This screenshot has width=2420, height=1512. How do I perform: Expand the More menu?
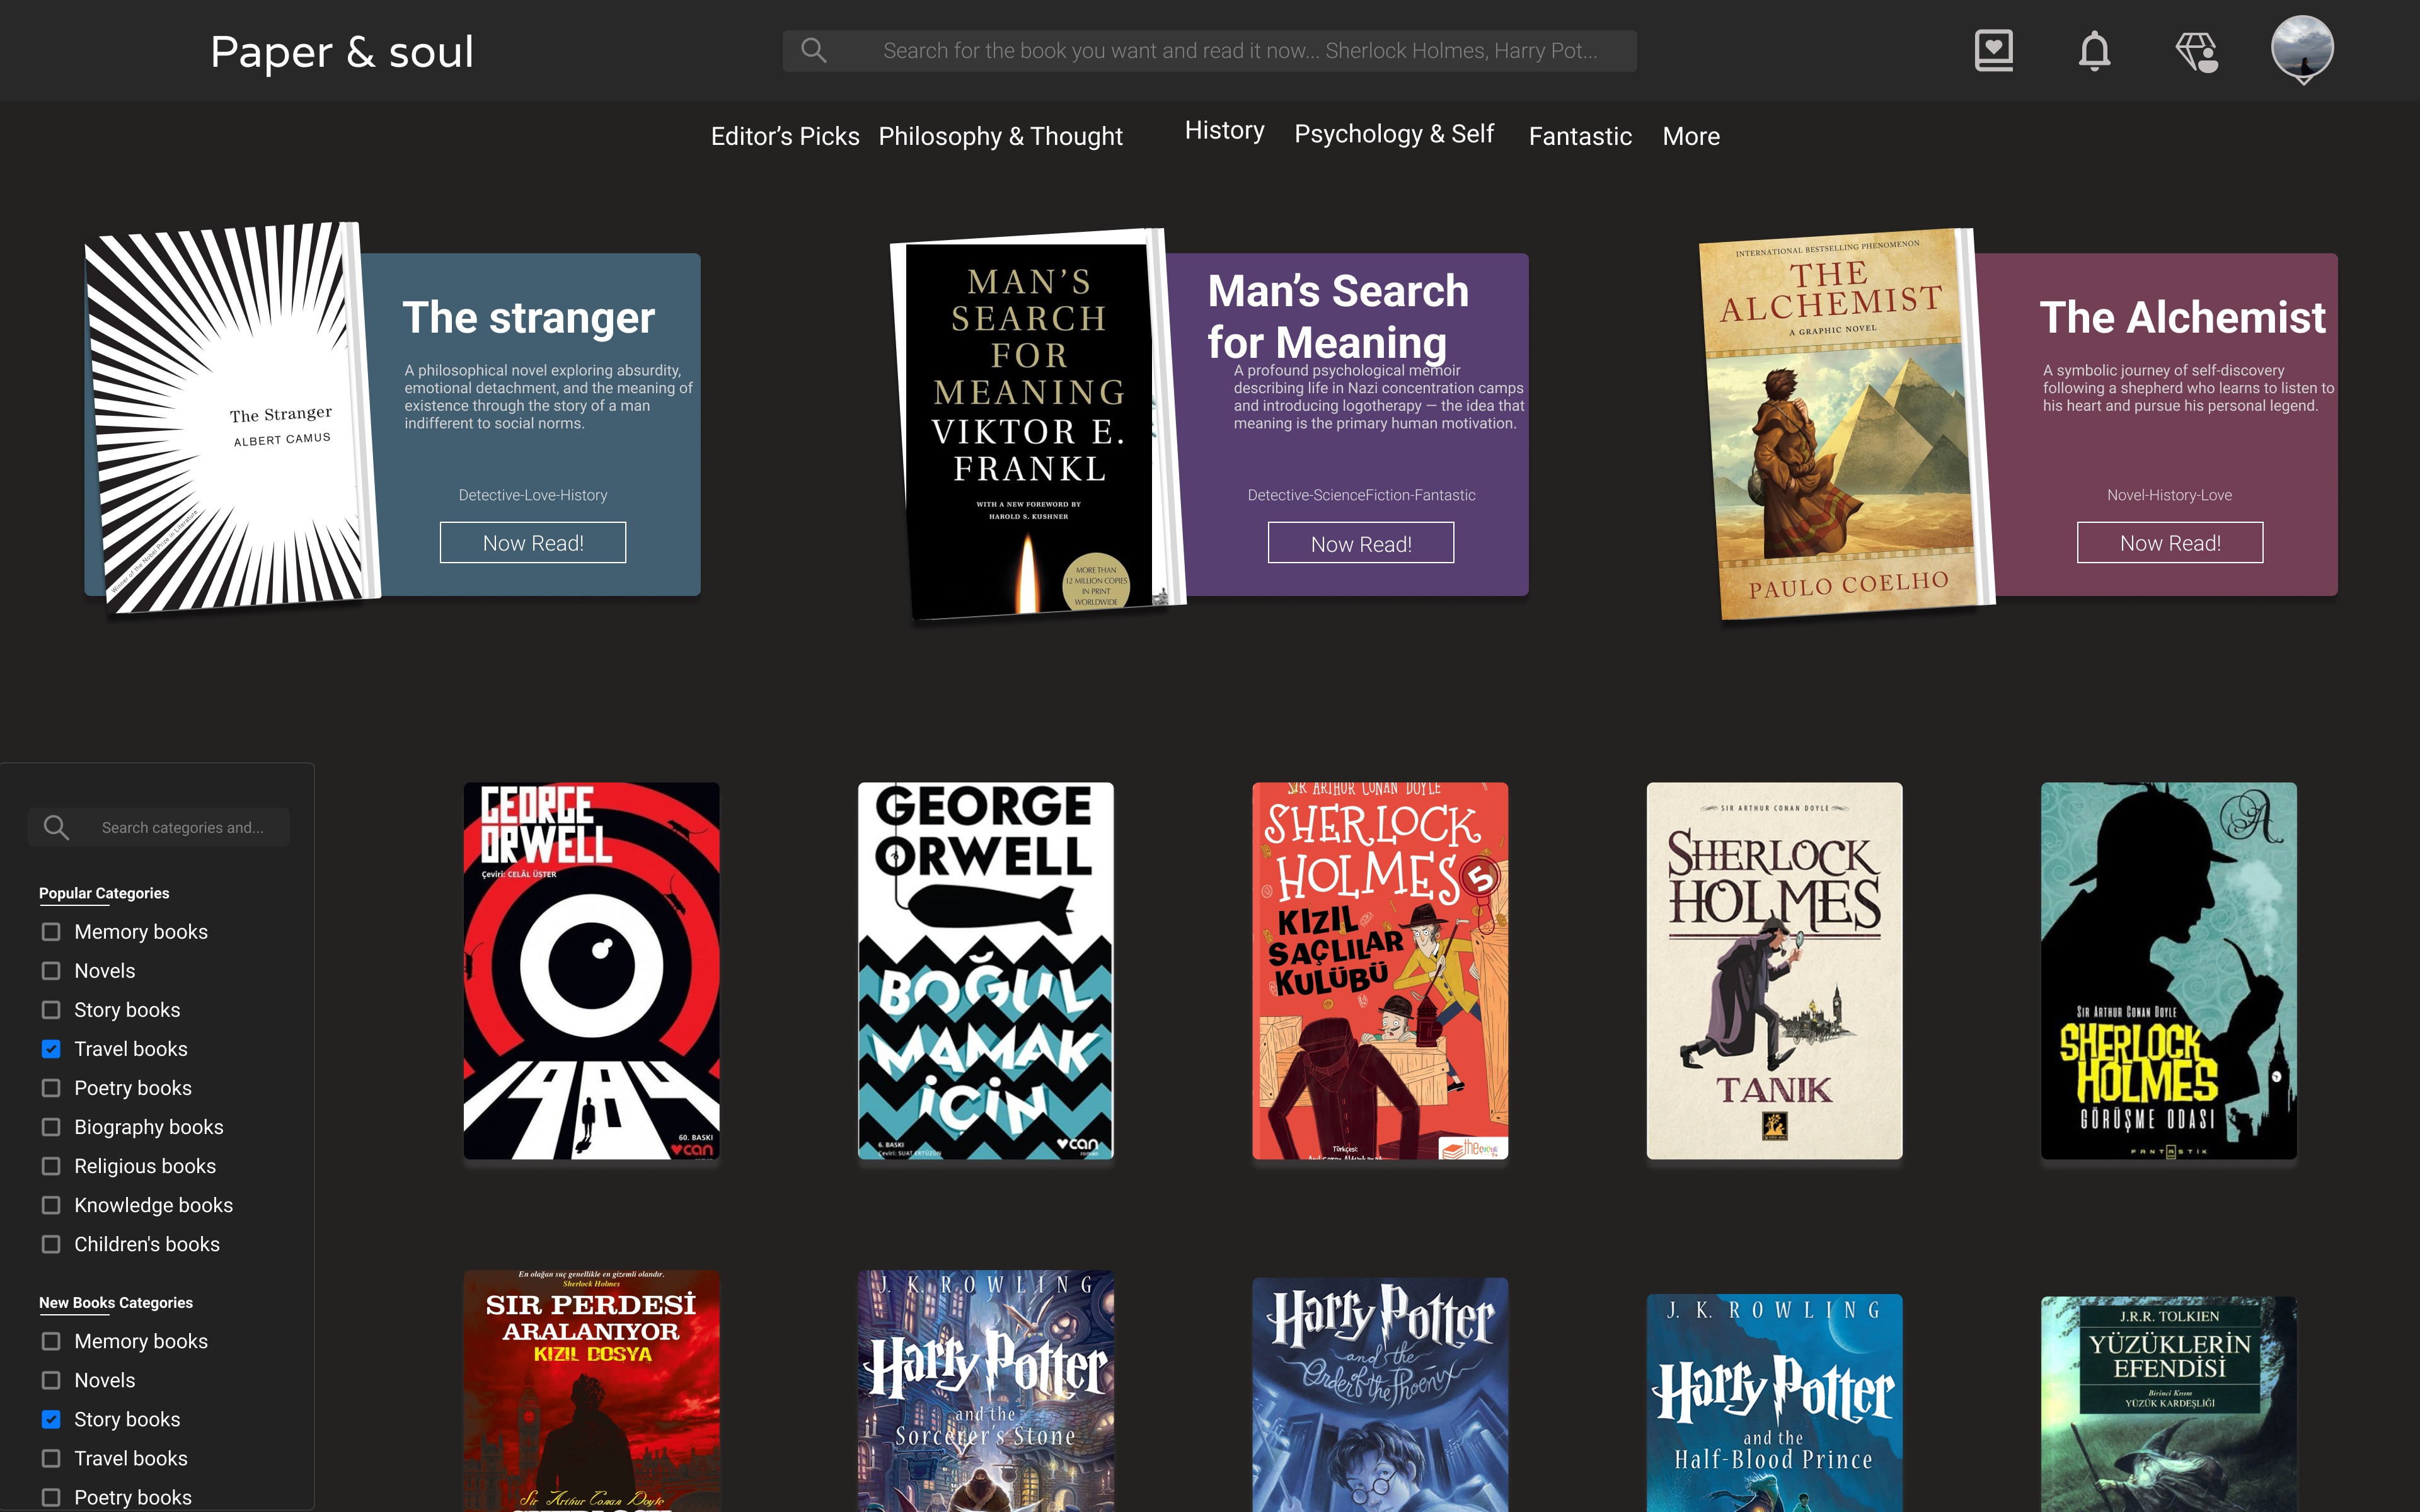click(1690, 136)
